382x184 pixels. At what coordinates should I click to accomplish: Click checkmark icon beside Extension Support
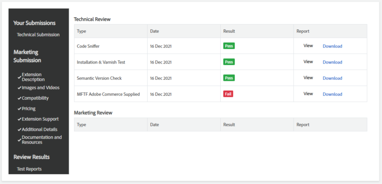[x=19, y=120]
